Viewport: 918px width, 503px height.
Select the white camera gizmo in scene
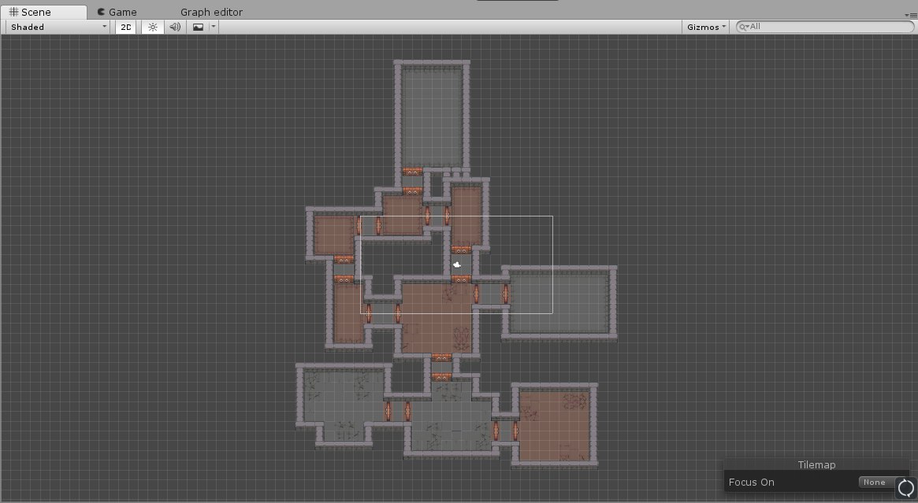(x=457, y=265)
